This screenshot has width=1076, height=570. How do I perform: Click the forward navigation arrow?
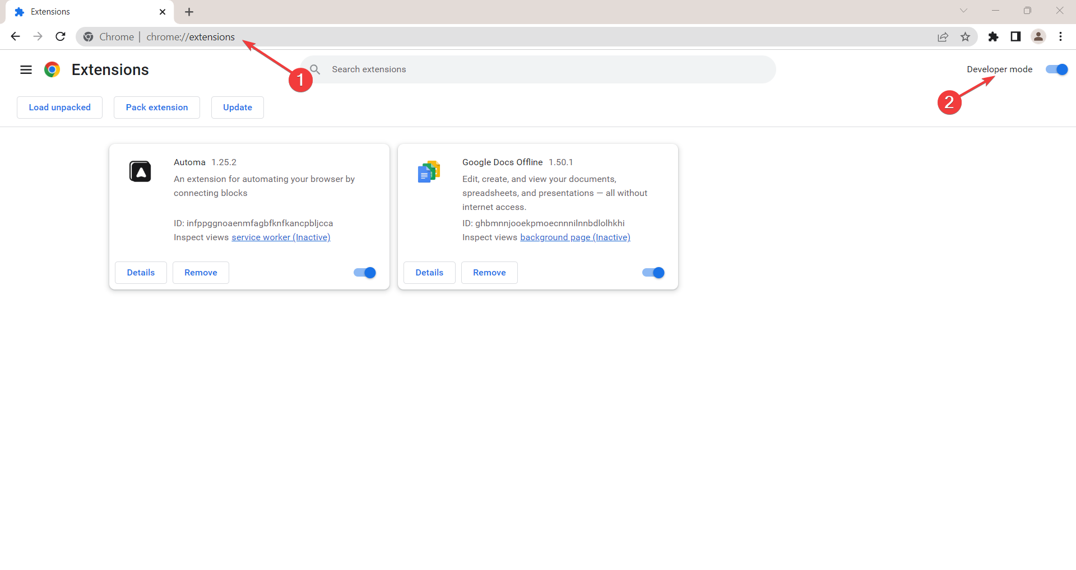pyautogui.click(x=38, y=36)
